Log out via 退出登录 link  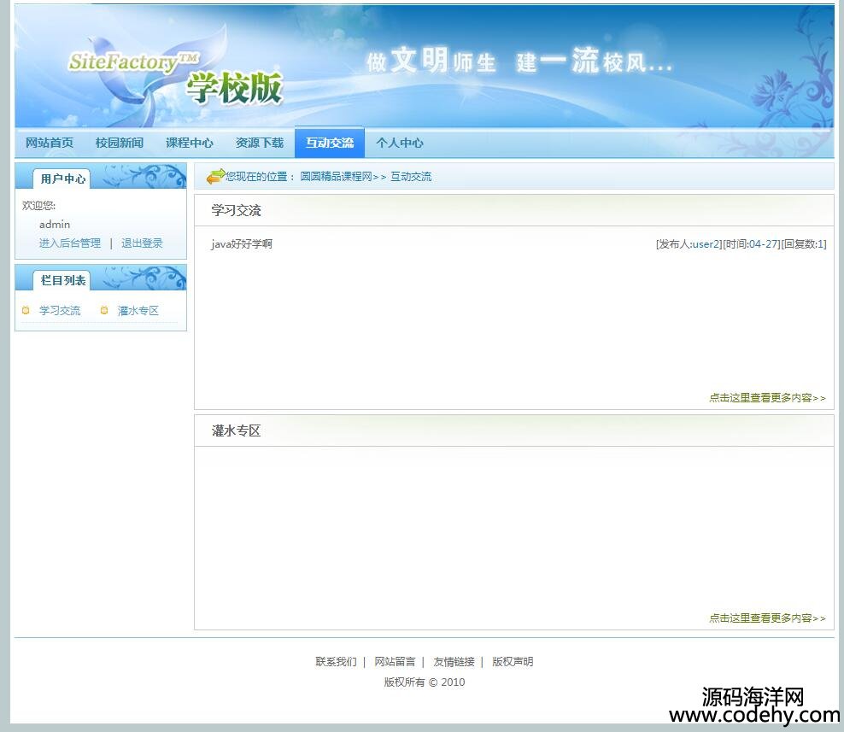tap(142, 243)
